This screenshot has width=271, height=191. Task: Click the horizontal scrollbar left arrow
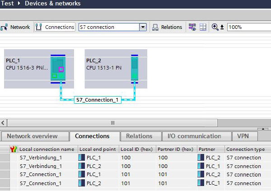point(3,123)
